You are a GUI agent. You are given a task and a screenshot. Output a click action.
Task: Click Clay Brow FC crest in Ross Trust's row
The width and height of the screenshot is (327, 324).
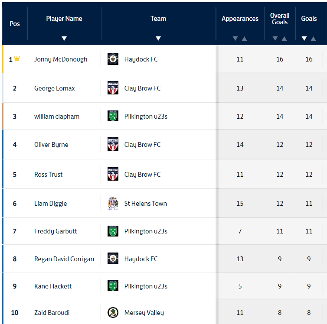click(x=113, y=174)
